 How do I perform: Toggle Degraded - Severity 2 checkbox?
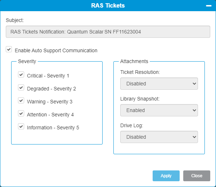tap(21, 88)
